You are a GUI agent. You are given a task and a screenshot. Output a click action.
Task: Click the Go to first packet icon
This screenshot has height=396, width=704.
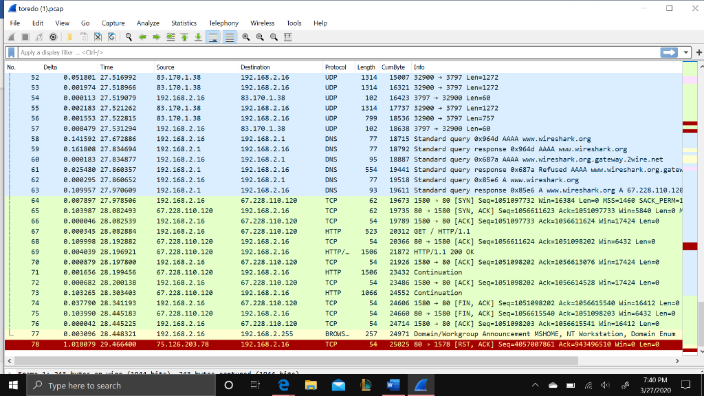(x=185, y=37)
